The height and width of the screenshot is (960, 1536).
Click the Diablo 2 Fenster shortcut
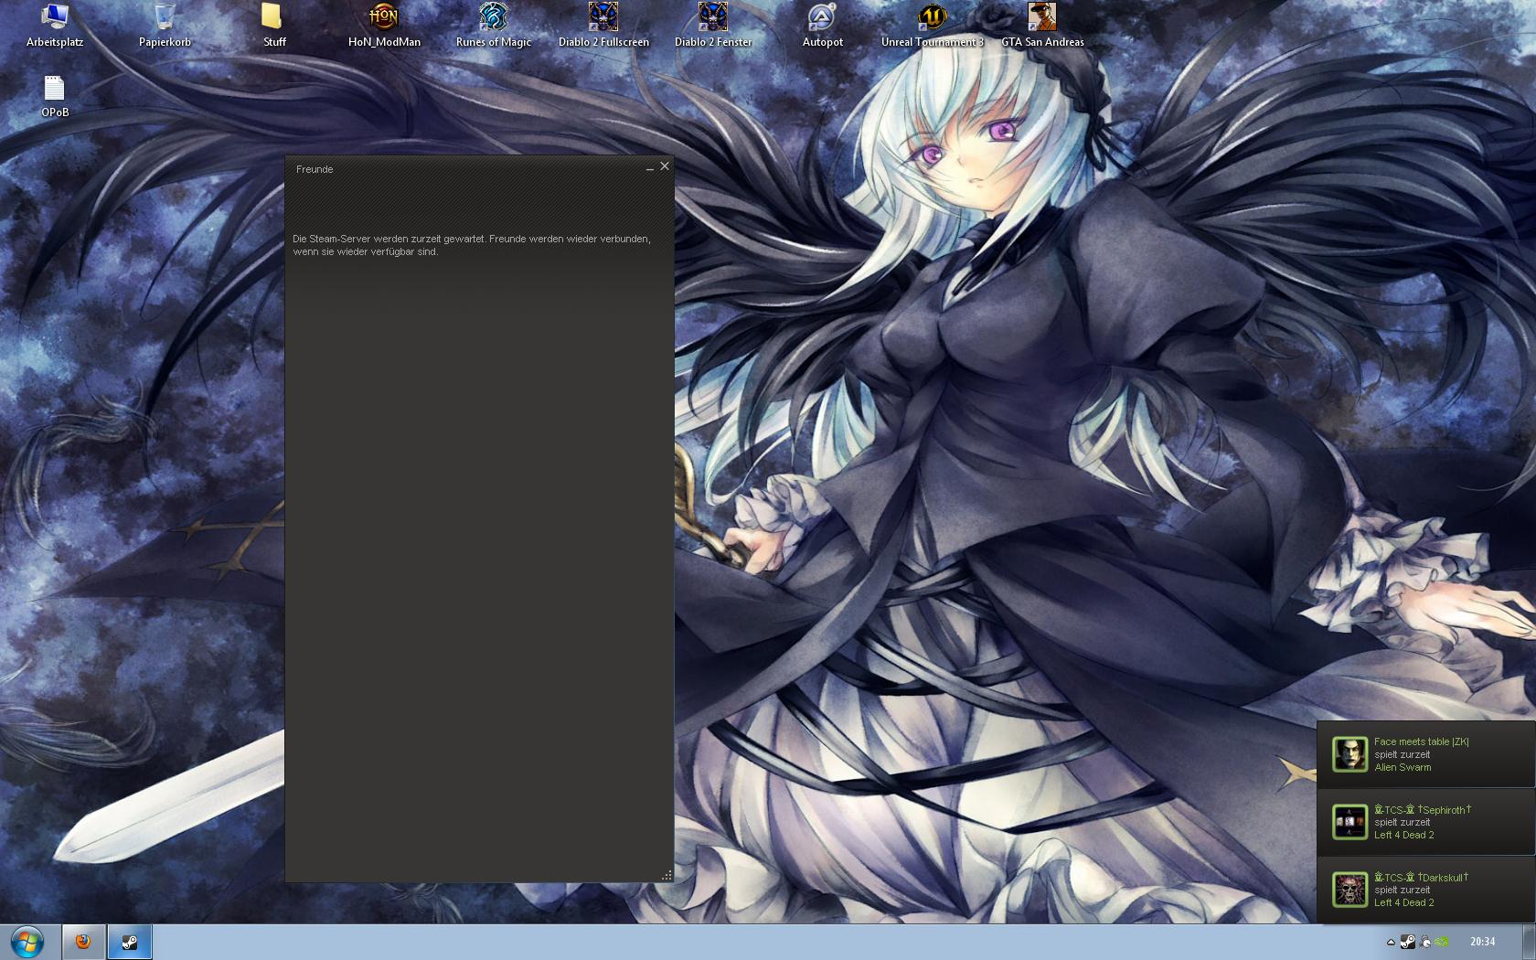coord(713,25)
